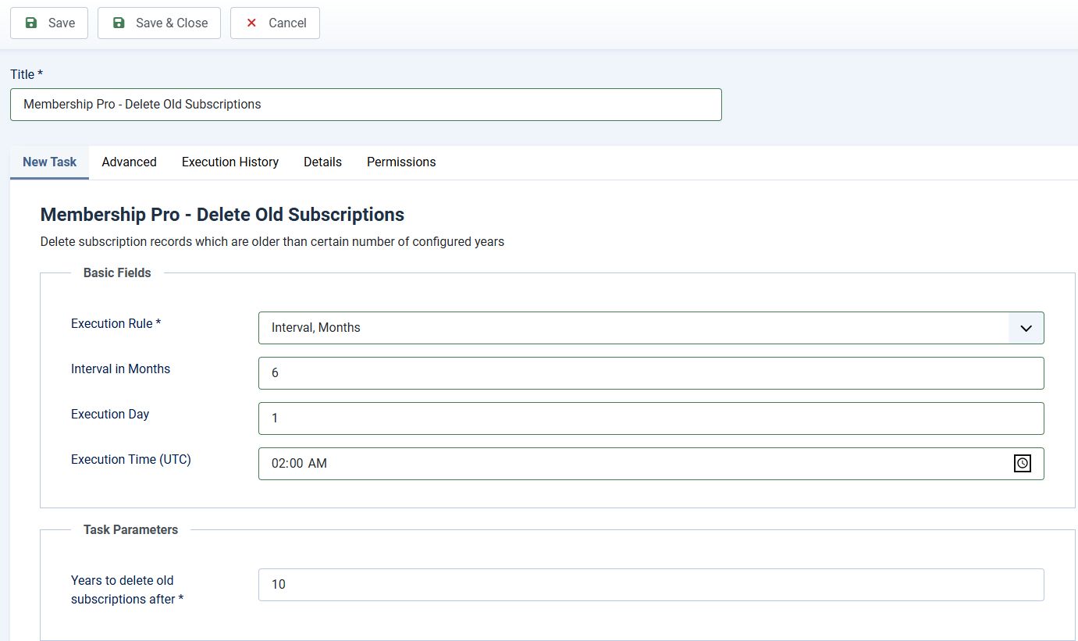Click the Save button
The height and width of the screenshot is (641, 1078).
49,23
